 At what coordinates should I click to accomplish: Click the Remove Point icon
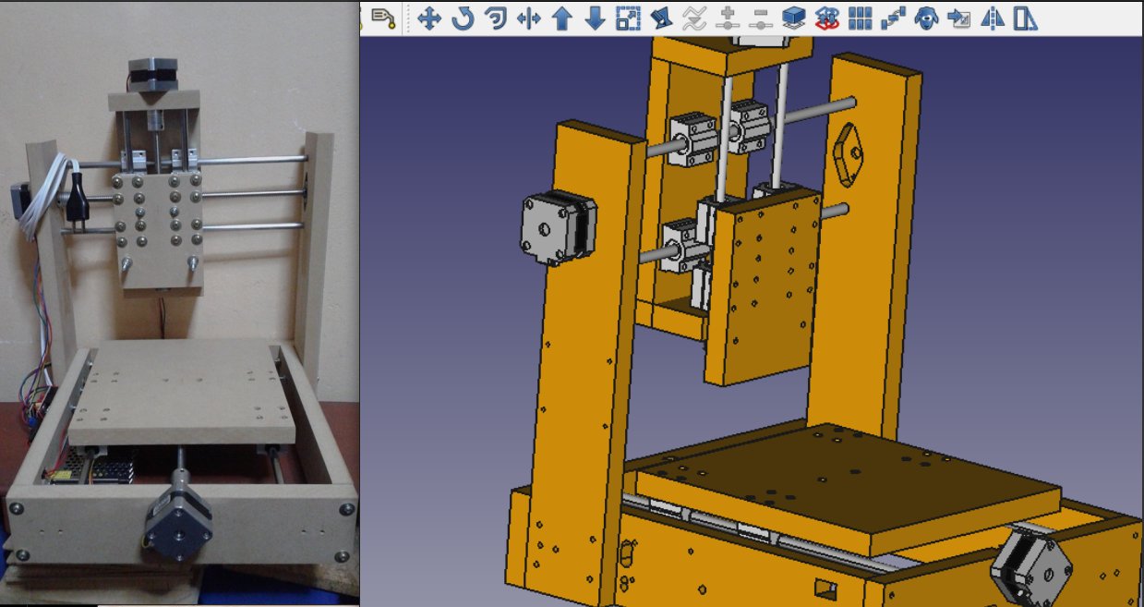pos(761,18)
